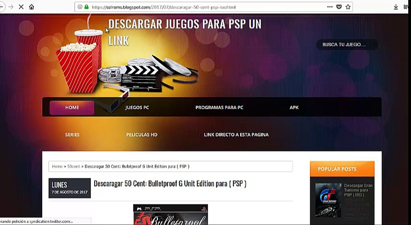Select PROGRAMAS PARA PC in navigation
411x225 pixels.
tap(219, 107)
